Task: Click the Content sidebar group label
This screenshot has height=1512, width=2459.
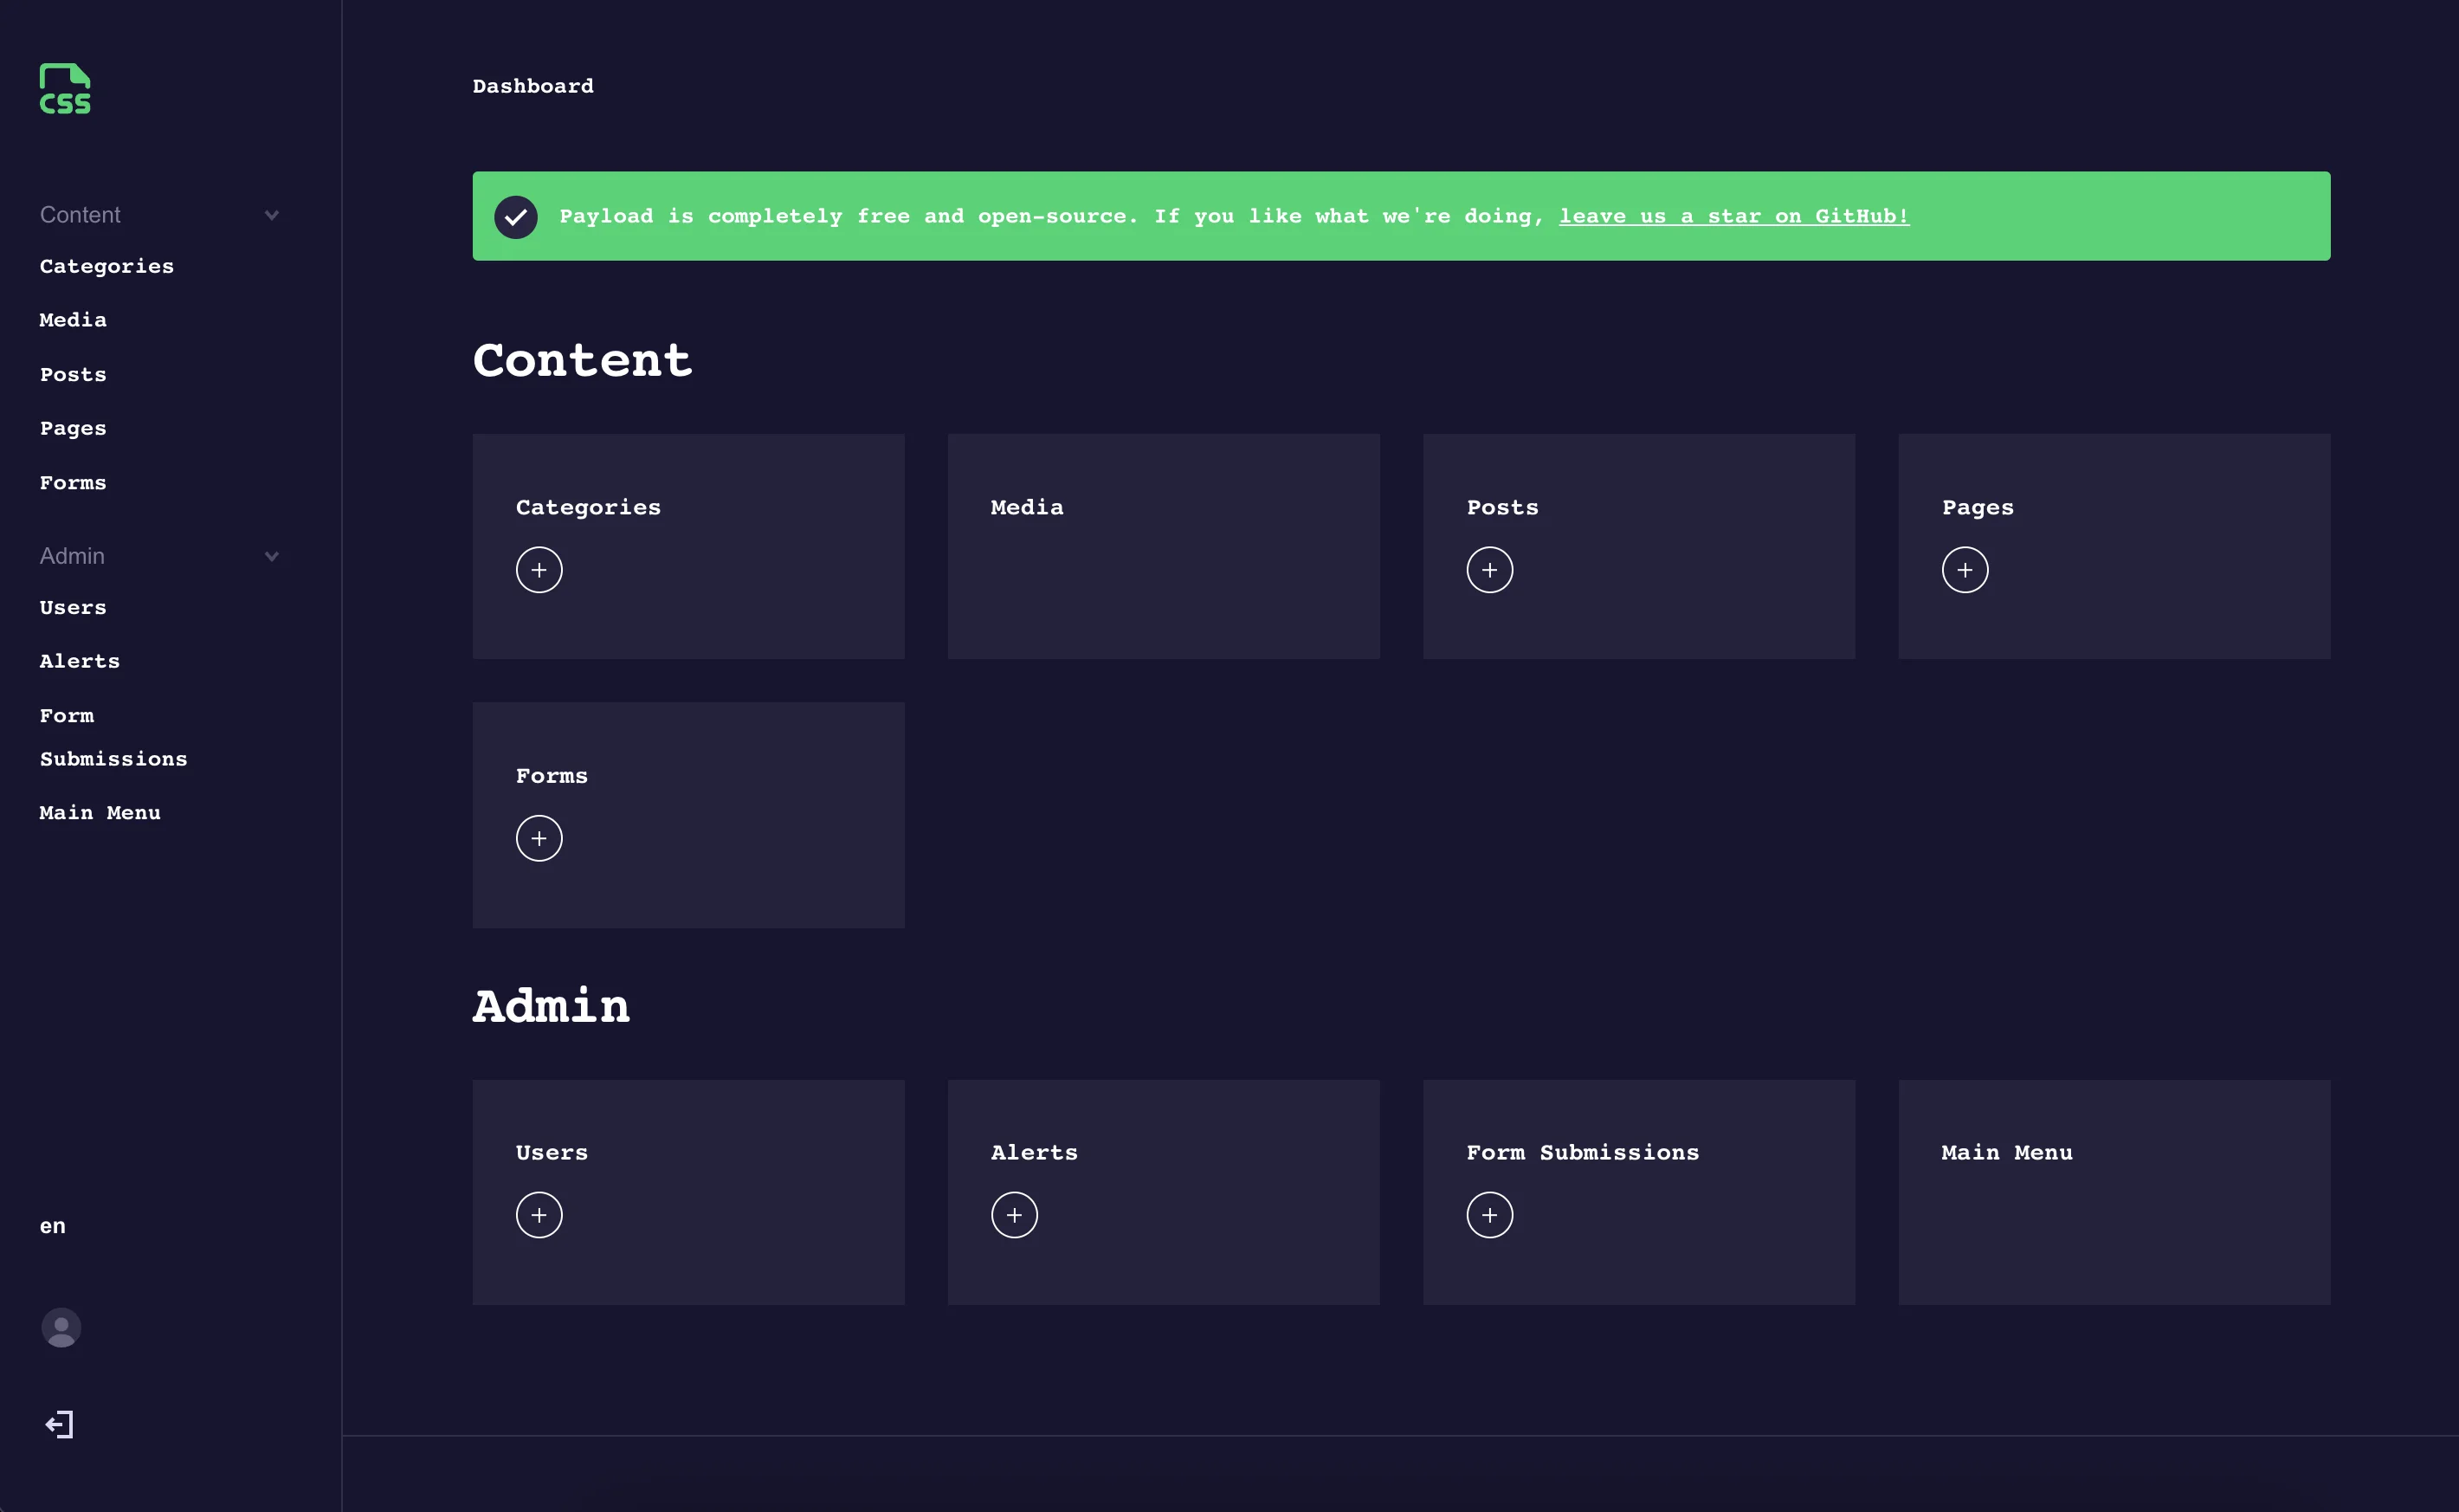Action: click(80, 215)
